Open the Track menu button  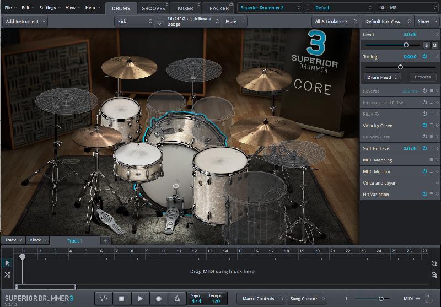[x=13, y=240]
